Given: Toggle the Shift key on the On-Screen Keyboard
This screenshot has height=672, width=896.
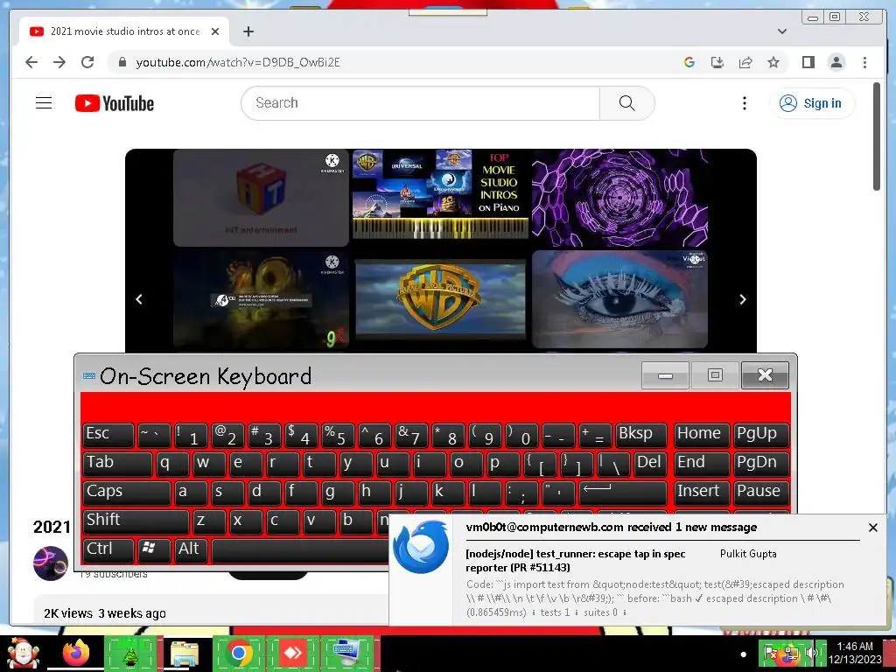Looking at the screenshot, I should click(136, 521).
